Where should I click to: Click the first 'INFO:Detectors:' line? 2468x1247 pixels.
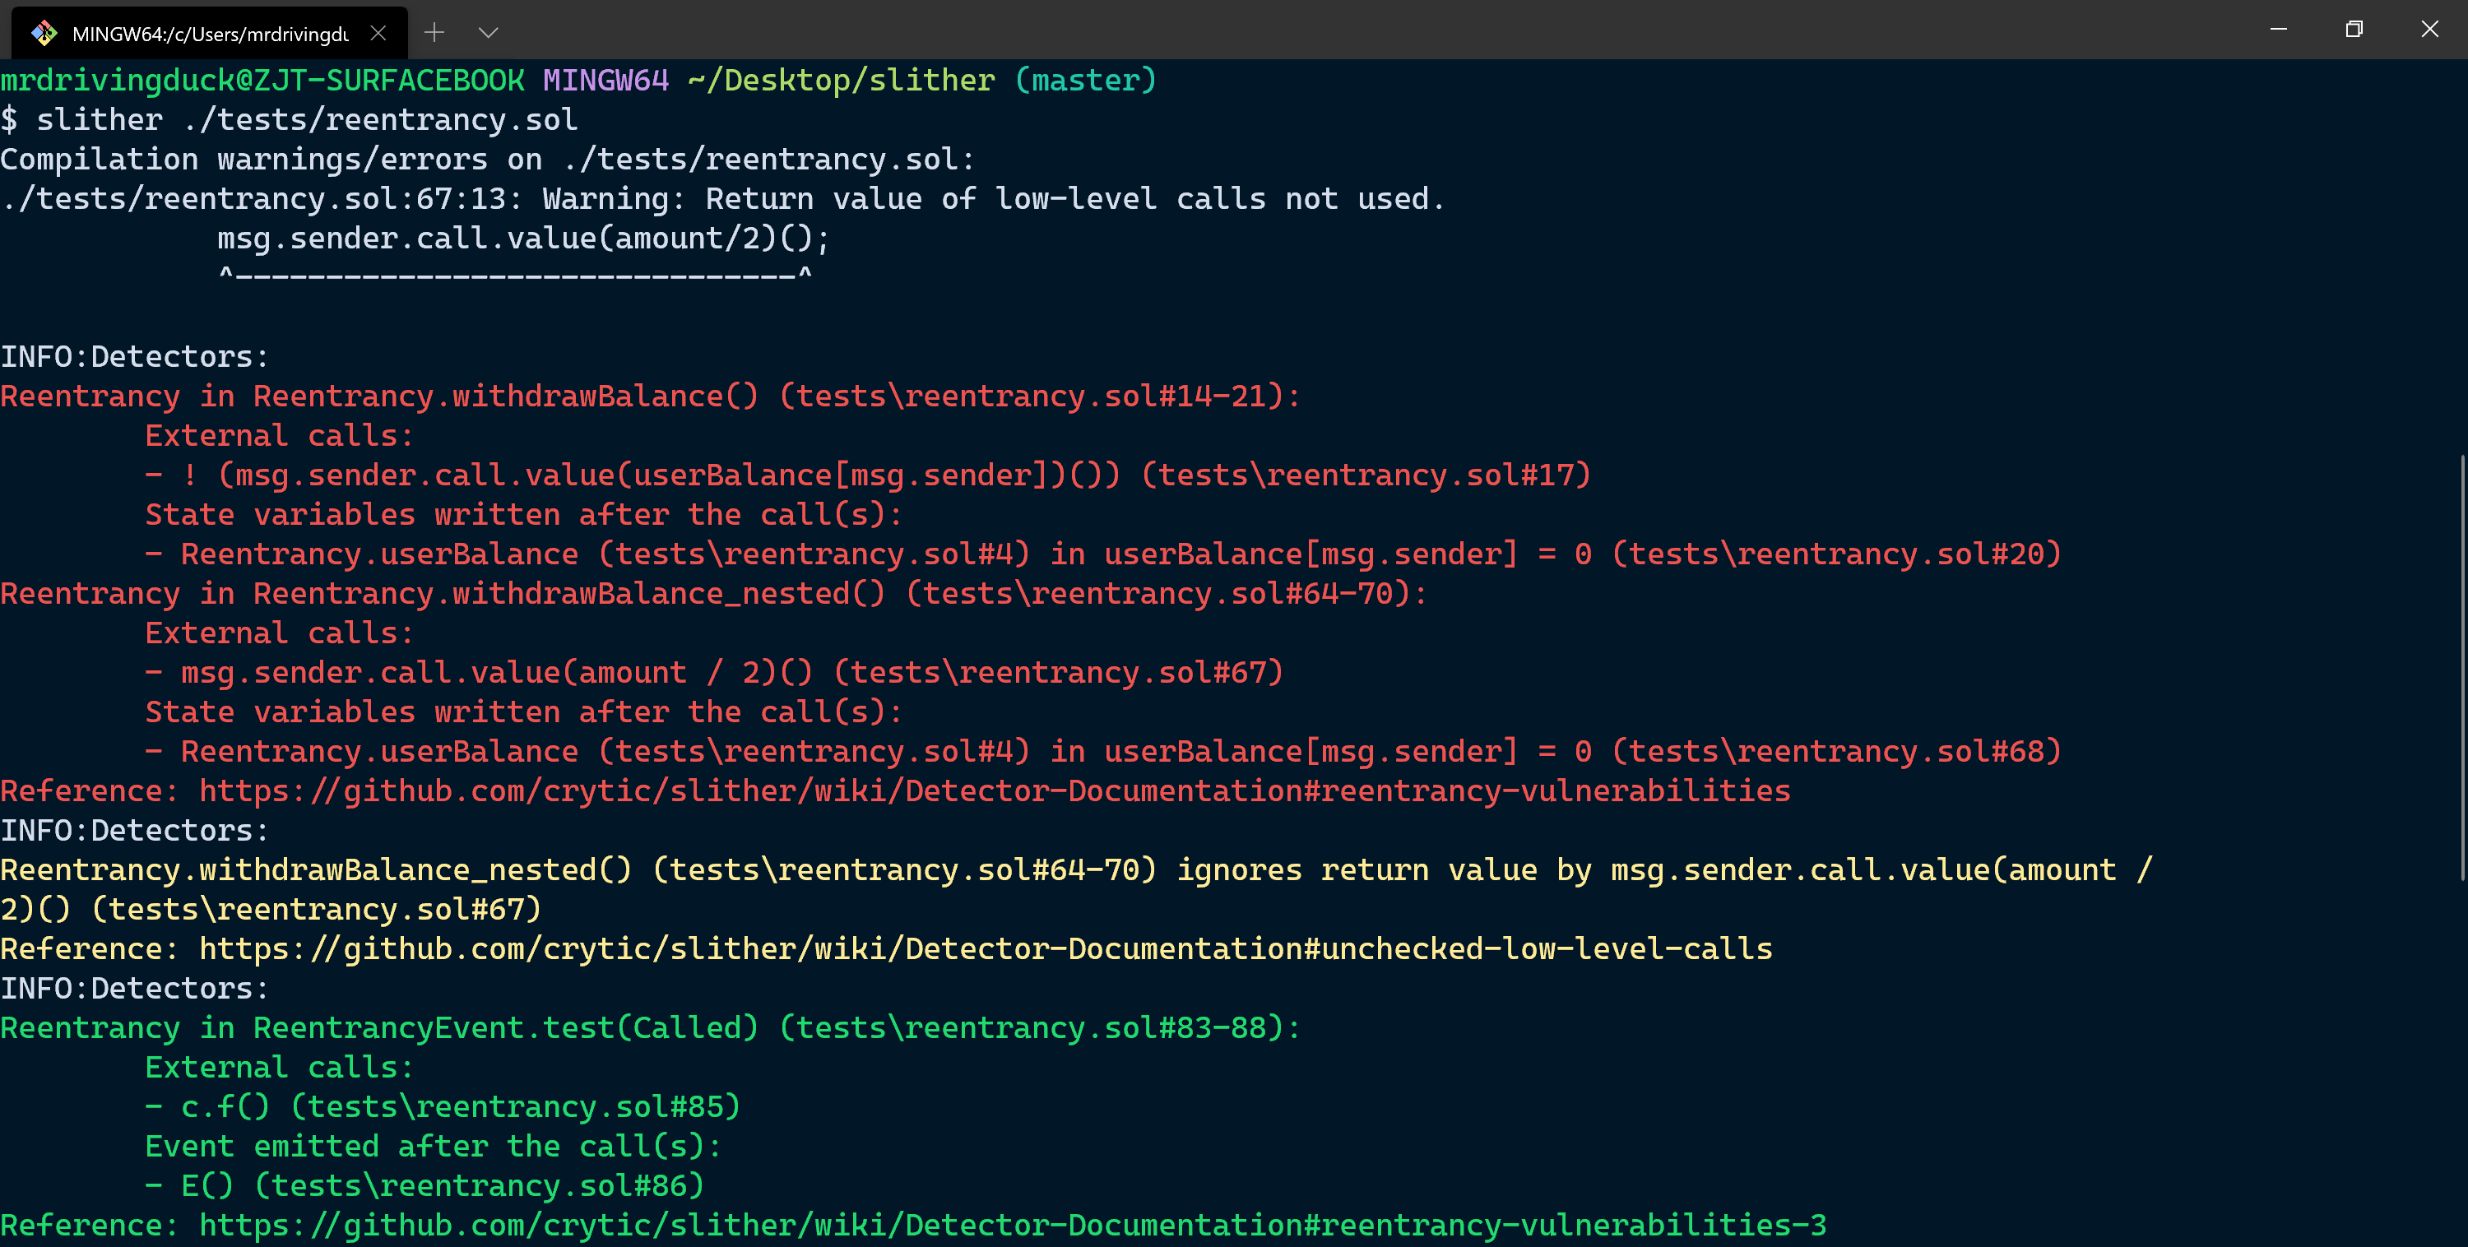pyautogui.click(x=135, y=357)
